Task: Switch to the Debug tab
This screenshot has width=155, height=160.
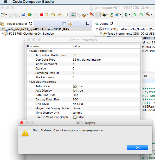Action: 104,24
